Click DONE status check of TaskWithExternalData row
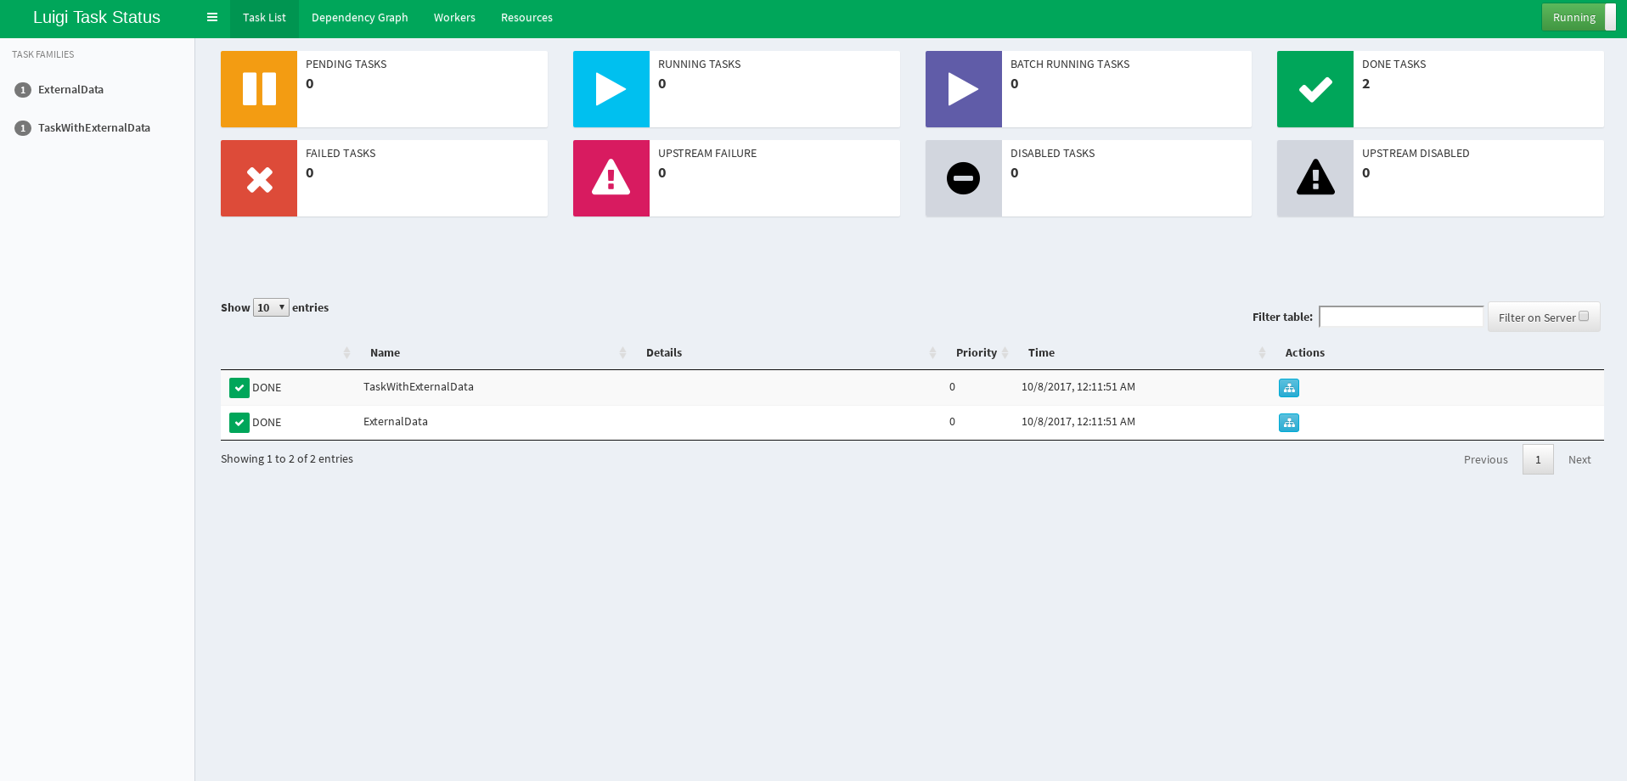This screenshot has height=781, width=1627. (239, 388)
